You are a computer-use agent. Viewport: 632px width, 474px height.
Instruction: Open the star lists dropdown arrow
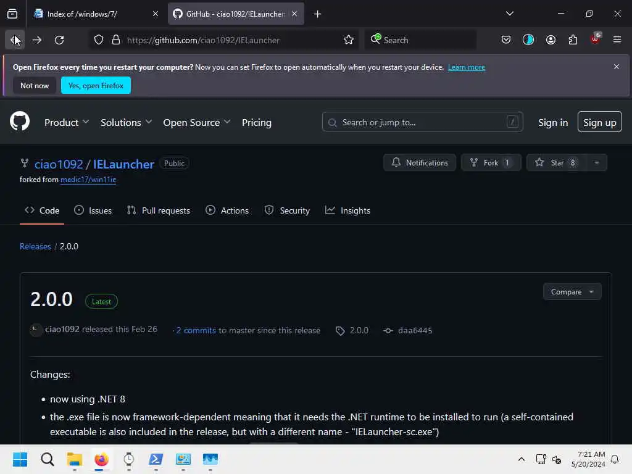[597, 163]
